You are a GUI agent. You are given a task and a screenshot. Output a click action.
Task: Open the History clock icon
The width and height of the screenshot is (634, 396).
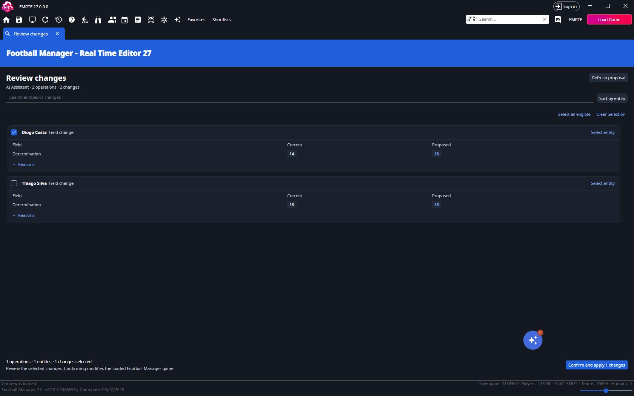tap(58, 20)
